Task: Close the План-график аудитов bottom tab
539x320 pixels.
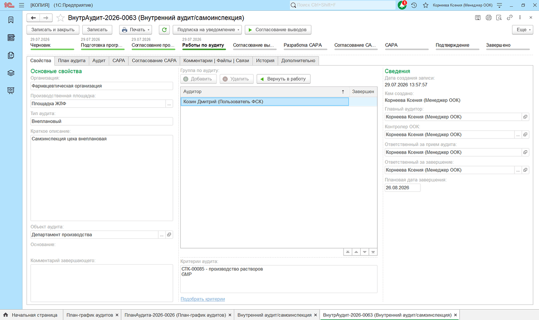Action: click(117, 315)
